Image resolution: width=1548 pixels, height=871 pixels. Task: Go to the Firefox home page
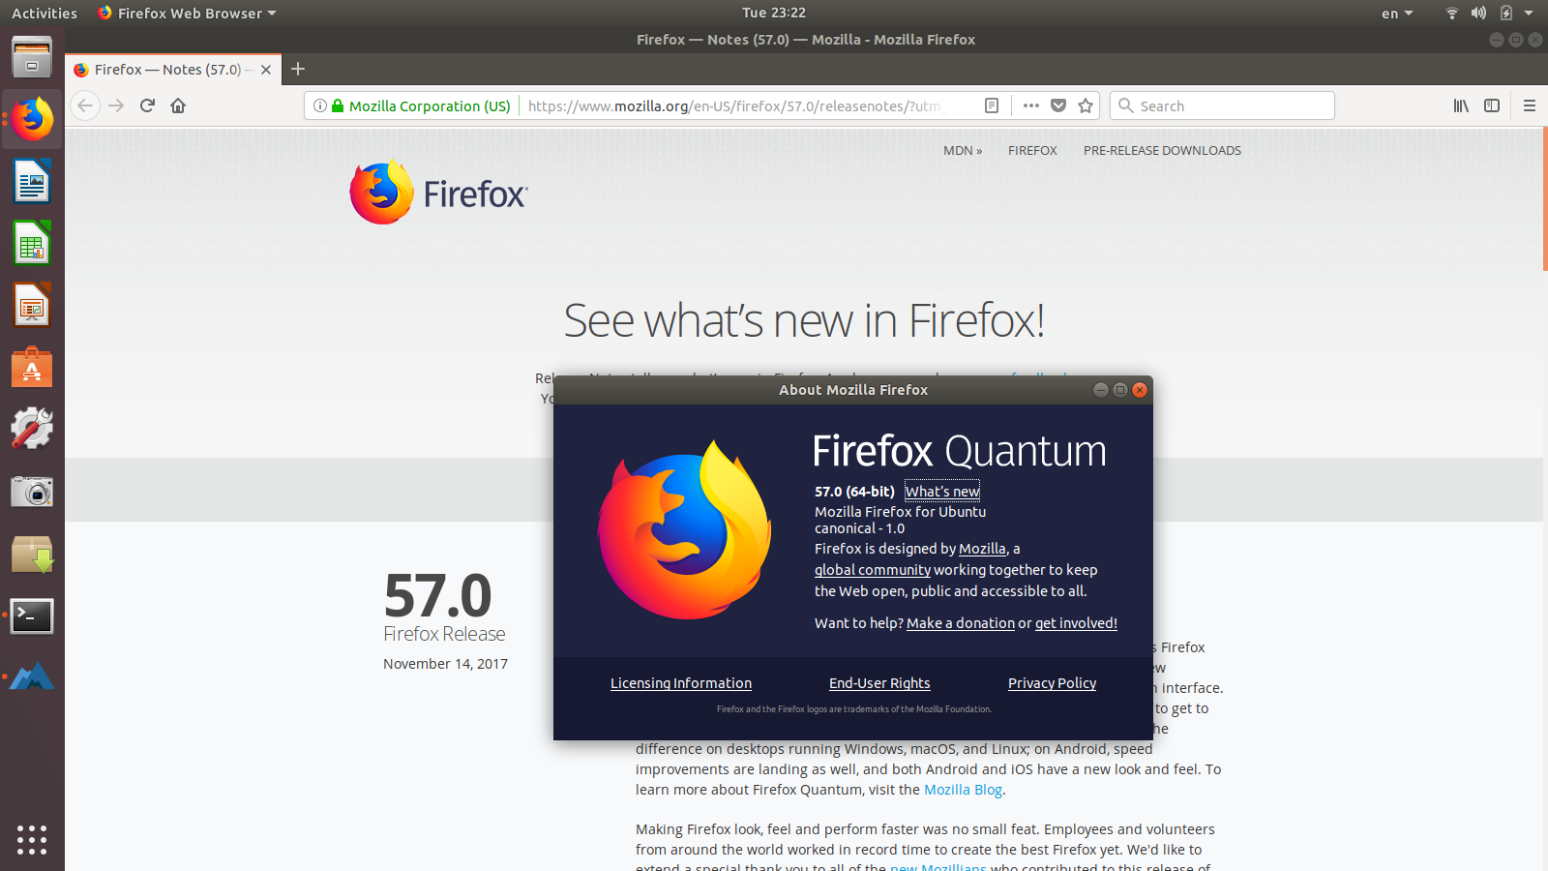[x=178, y=105]
